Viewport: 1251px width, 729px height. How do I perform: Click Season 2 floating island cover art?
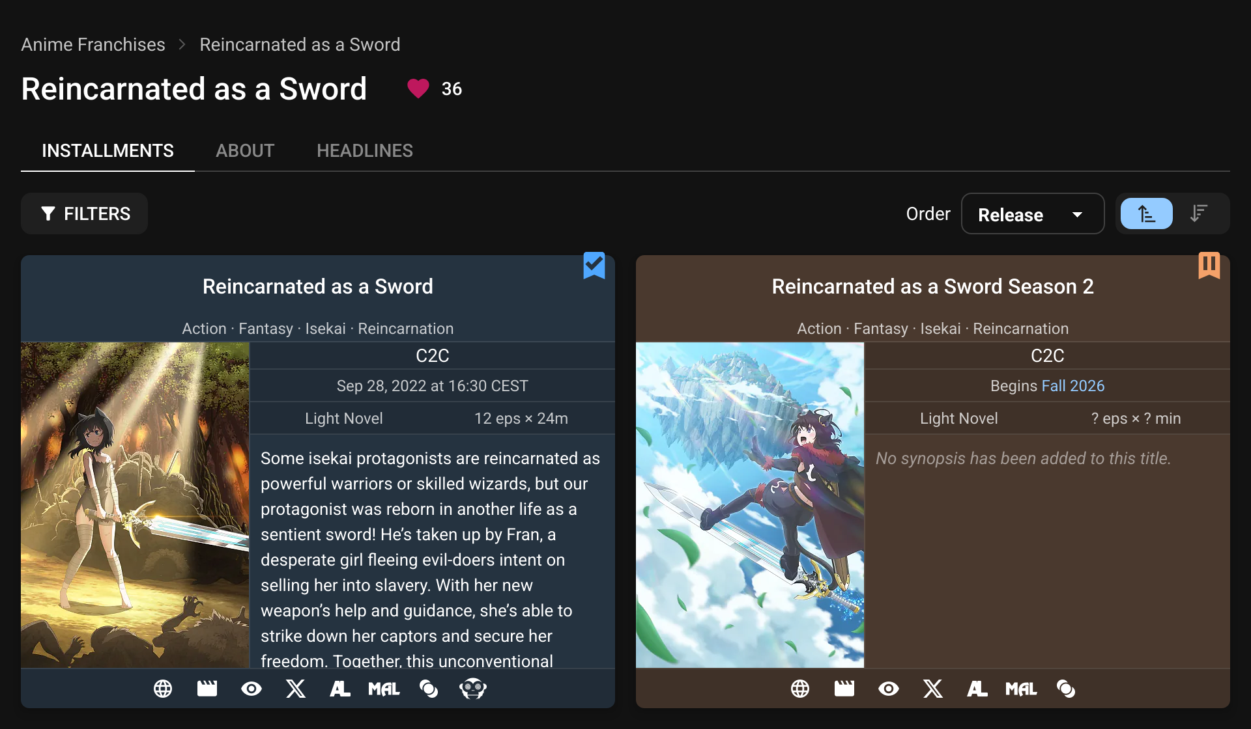(x=750, y=505)
